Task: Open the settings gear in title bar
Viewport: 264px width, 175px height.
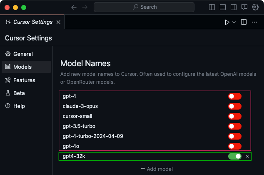Action: [x=255, y=7]
